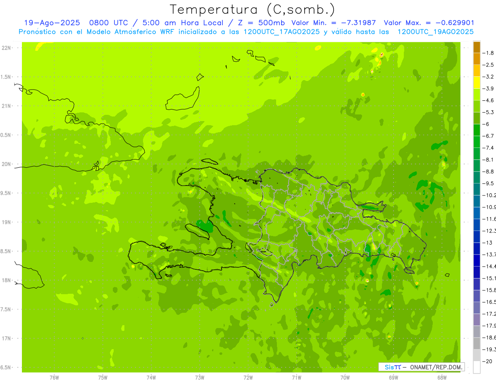This screenshot has width=496, height=383.
Task: Click the '18N' latitude label
Action: 6,280
